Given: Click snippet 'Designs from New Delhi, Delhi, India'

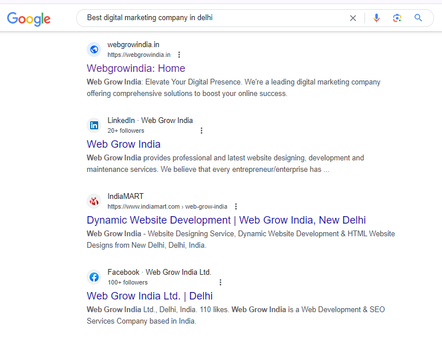Looking at the screenshot, I should 146,245.
